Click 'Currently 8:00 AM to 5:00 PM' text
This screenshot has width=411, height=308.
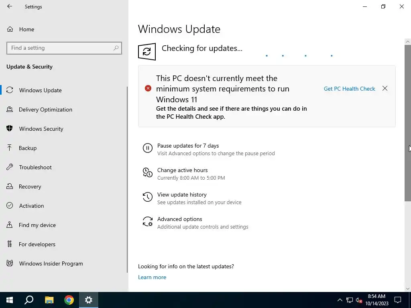[191, 178]
